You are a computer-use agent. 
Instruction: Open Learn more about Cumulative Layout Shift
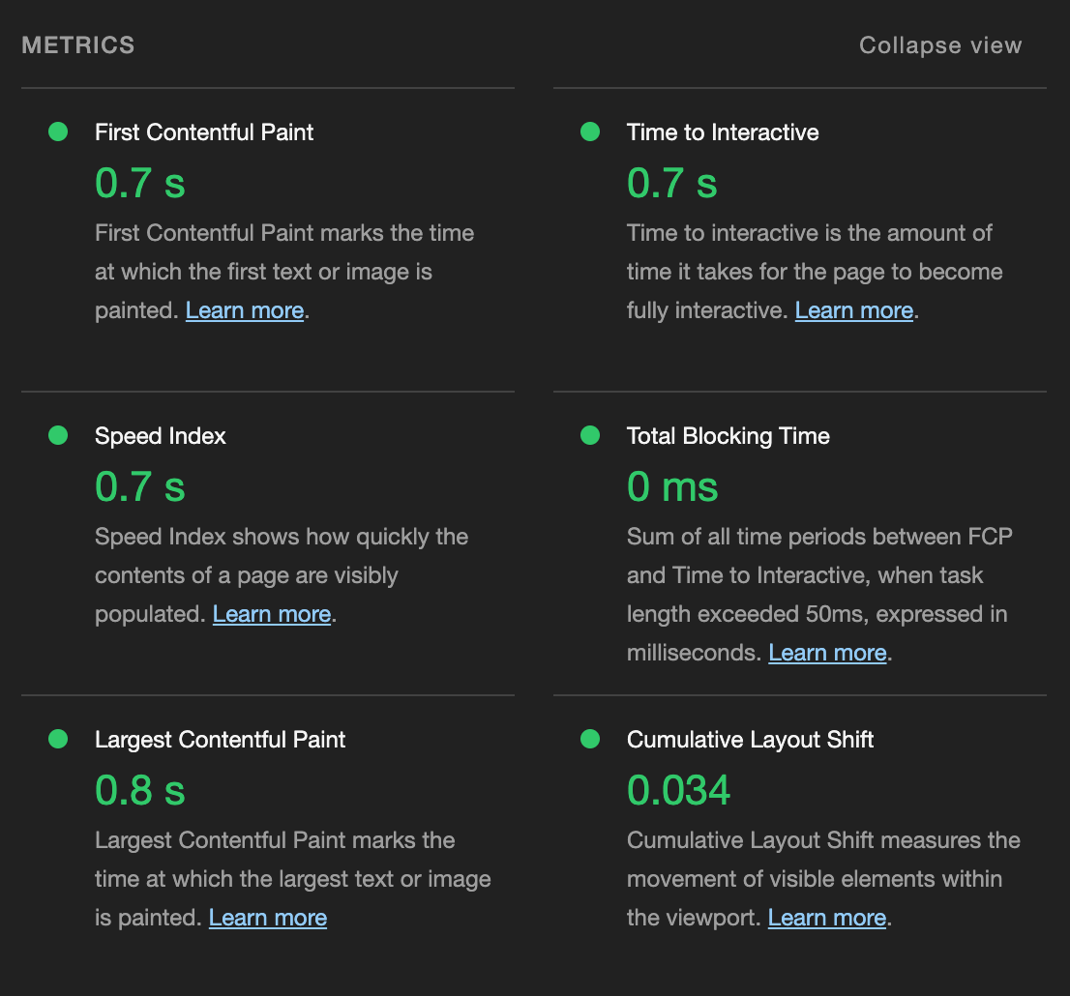point(826,917)
